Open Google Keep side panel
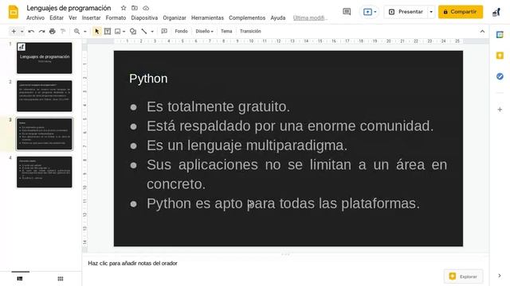This screenshot has height=286, width=510. 500,56
